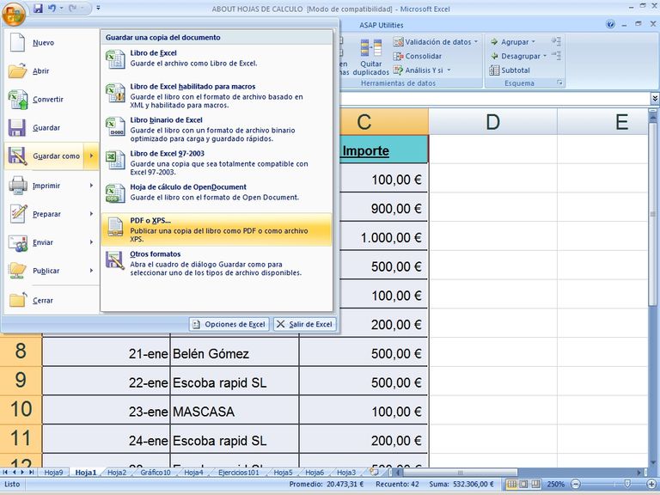Click Consolidar in Herramientas de datos

(x=417, y=56)
